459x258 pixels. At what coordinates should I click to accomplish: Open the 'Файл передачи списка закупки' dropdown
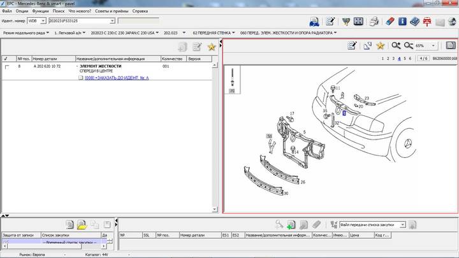click(x=404, y=224)
